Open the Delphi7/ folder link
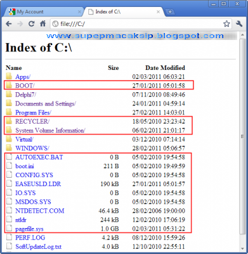Image resolution: width=248 pixels, height=254 pixels. pyautogui.click(x=25, y=95)
